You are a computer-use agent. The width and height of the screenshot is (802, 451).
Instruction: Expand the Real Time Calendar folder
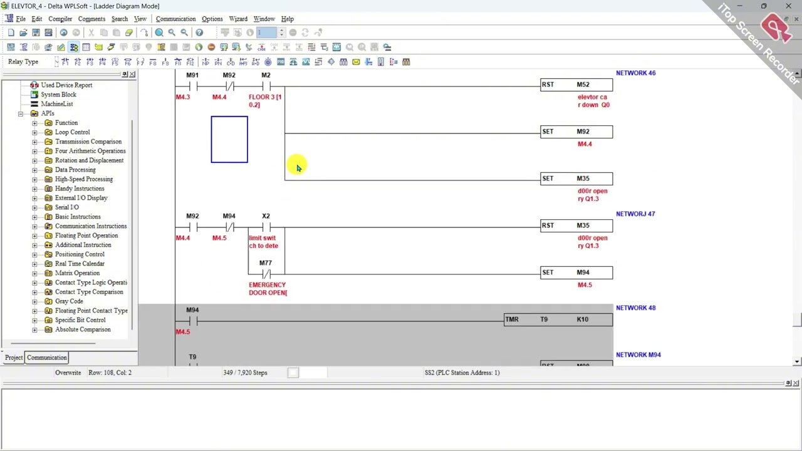tap(35, 264)
